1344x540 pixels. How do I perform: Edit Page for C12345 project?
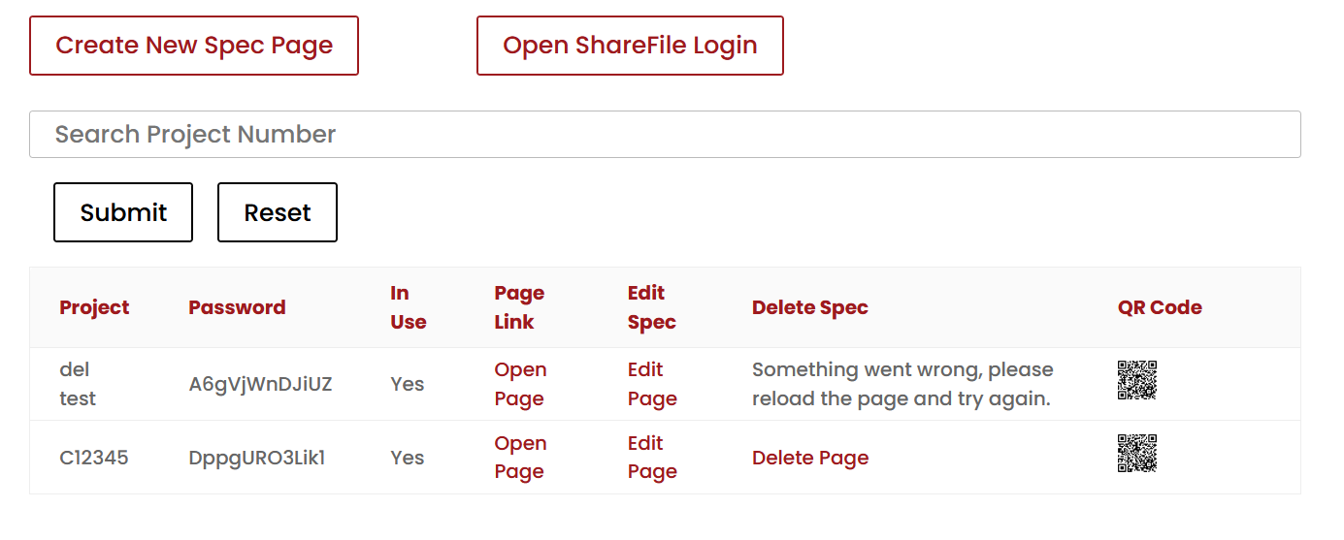(652, 458)
